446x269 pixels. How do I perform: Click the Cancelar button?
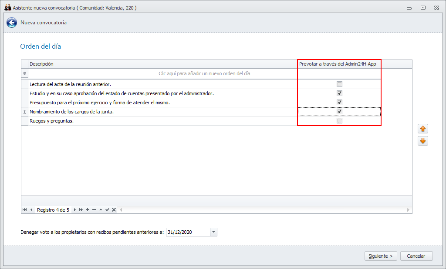click(x=416, y=256)
